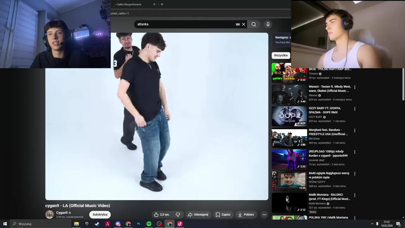Open the Malik Montana BALENCI thumbnail

click(290, 203)
